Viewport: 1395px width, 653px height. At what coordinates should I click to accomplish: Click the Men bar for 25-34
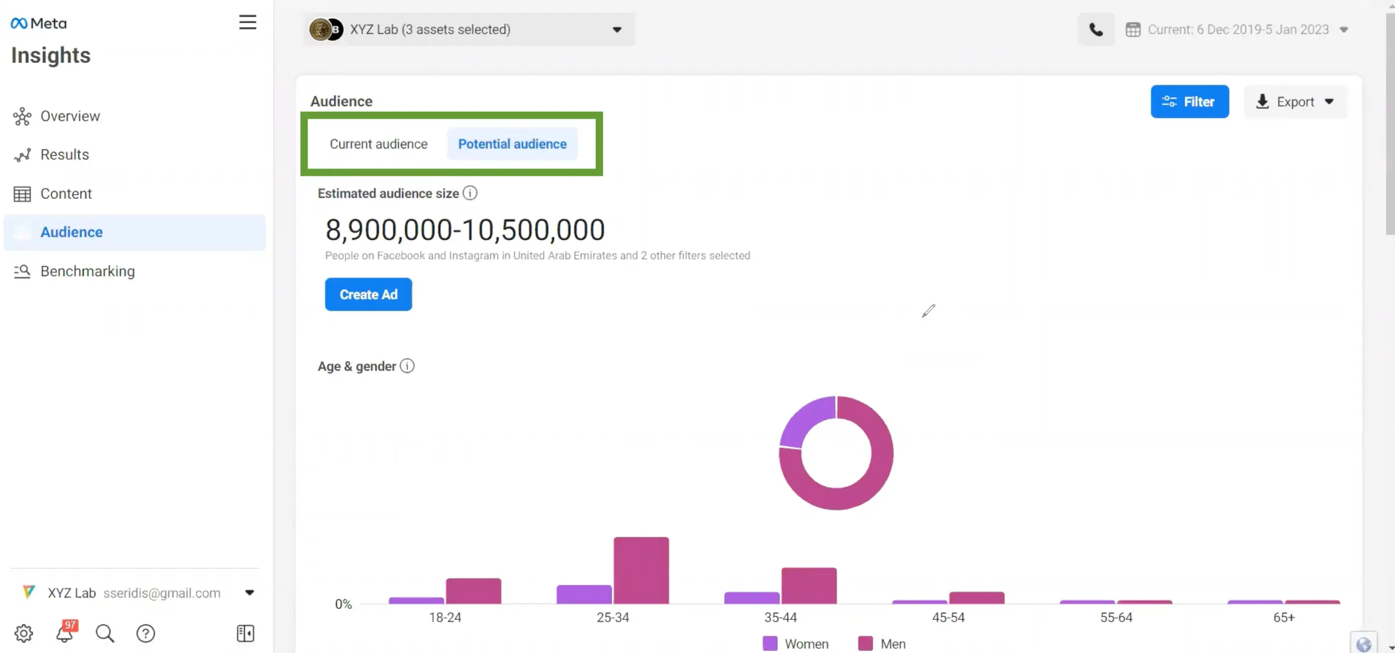click(x=641, y=570)
